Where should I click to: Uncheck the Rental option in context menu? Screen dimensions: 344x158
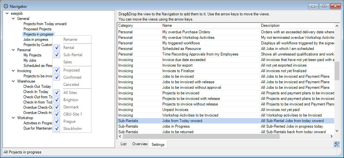click(x=57, y=48)
